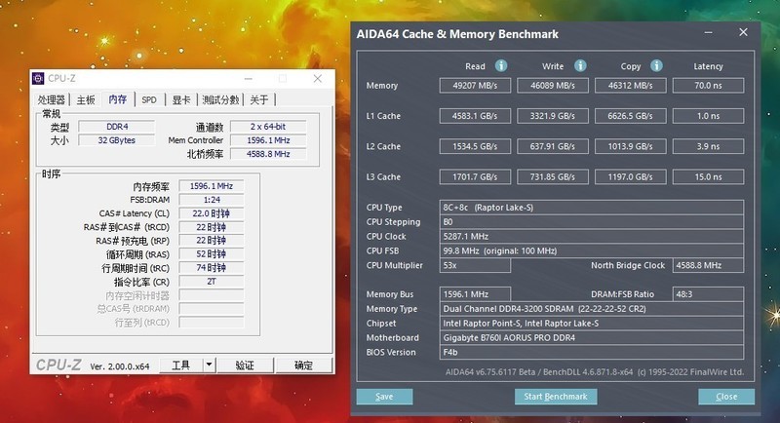Click the Chipset Intel Raptor Point-S field
Viewport: 780px width, 423px height.
pyautogui.click(x=592, y=323)
